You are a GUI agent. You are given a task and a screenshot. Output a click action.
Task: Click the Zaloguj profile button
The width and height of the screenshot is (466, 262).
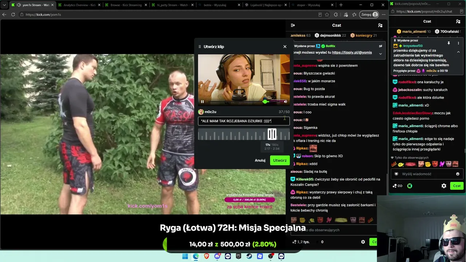click(x=369, y=15)
